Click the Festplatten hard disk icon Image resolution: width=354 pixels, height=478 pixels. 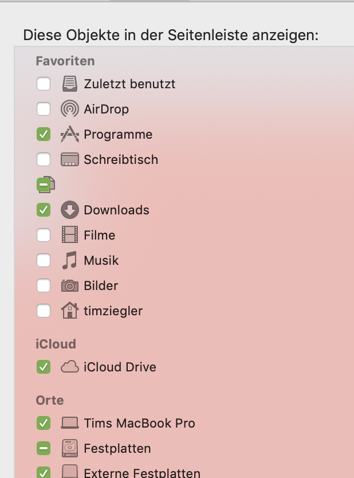70,448
